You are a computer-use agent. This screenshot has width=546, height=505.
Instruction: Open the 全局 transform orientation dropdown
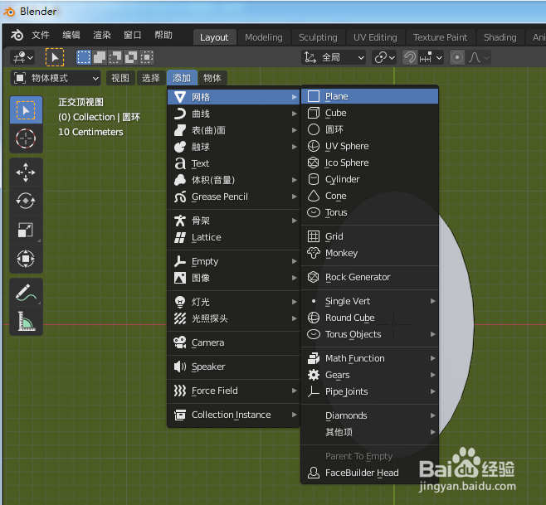pos(334,57)
